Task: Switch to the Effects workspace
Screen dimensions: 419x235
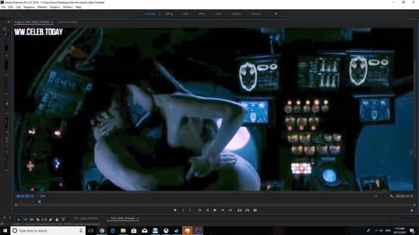Action: (x=202, y=14)
